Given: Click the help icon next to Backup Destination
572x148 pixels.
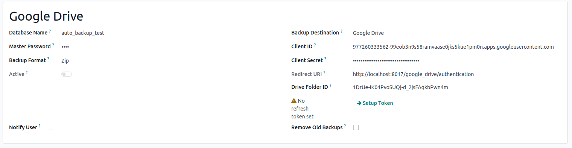Looking at the screenshot, I should pos(342,31).
